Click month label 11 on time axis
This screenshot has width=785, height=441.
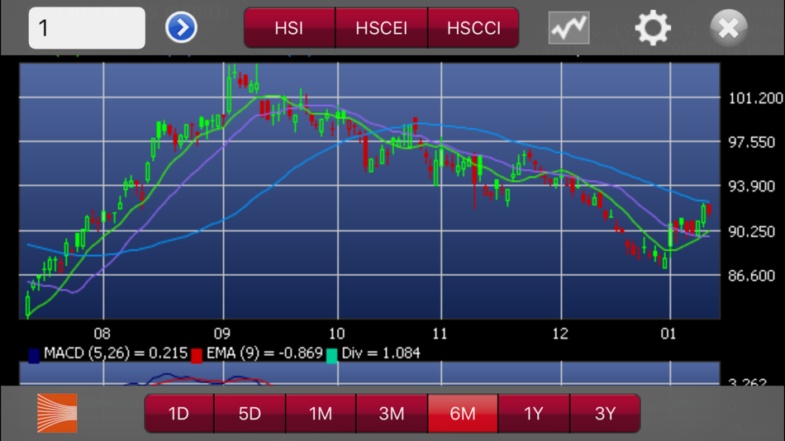click(440, 334)
